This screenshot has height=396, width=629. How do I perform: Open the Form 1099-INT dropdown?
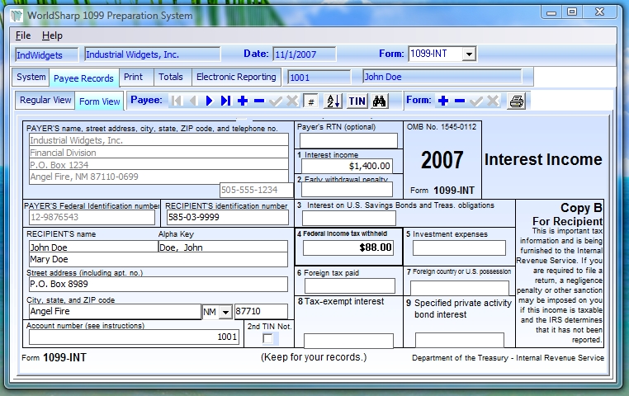469,54
